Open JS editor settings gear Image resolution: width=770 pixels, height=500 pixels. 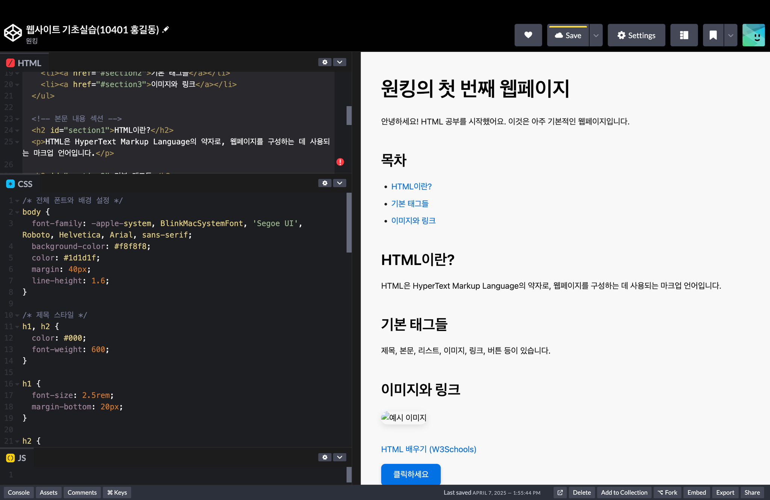pyautogui.click(x=325, y=457)
